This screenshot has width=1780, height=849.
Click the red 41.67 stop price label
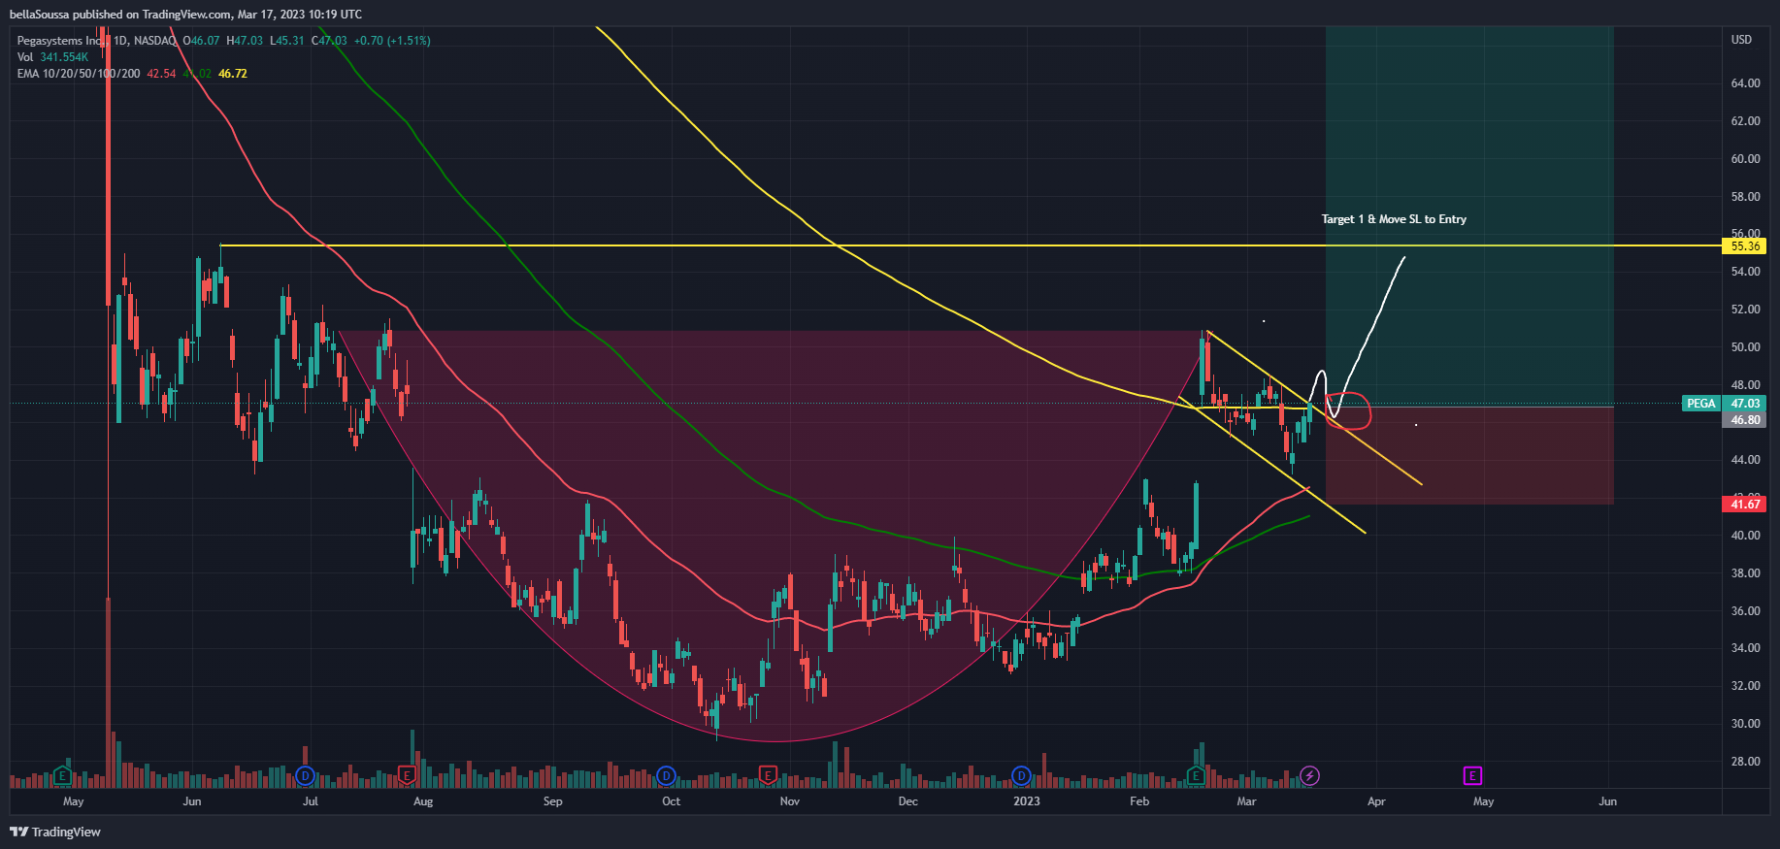click(1745, 504)
